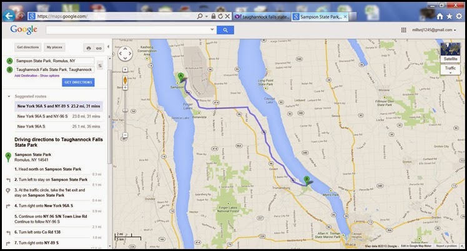This screenshot has height=251, width=467.
Task: Click the map zoom slider handle
Action: pyautogui.click(x=125, y=111)
